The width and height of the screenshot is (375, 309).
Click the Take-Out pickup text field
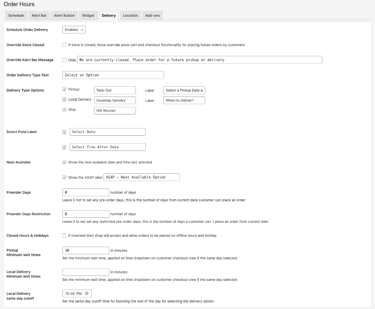click(115, 90)
